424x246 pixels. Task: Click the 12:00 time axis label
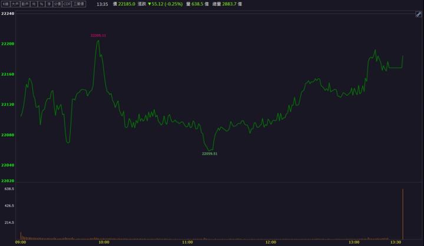tap(271, 242)
